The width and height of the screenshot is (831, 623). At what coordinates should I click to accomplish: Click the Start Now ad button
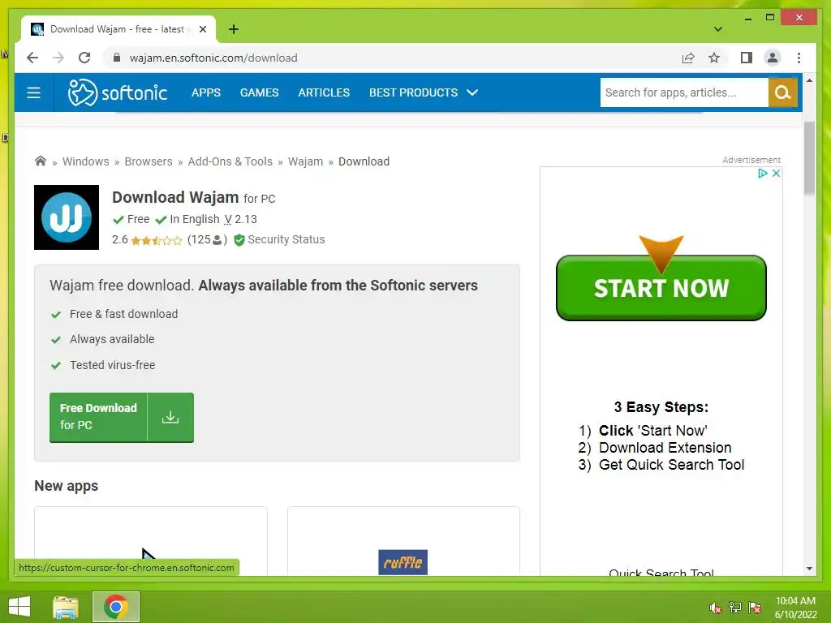661,288
